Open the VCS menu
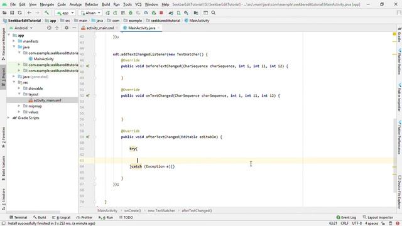 pos(138,4)
